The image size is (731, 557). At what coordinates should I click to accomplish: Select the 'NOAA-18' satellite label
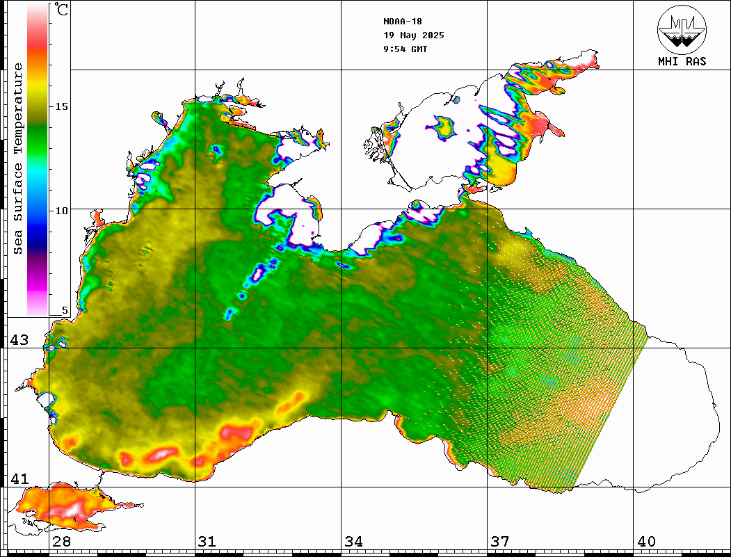pyautogui.click(x=402, y=22)
